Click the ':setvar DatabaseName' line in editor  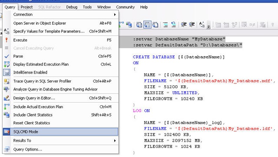(x=179, y=39)
